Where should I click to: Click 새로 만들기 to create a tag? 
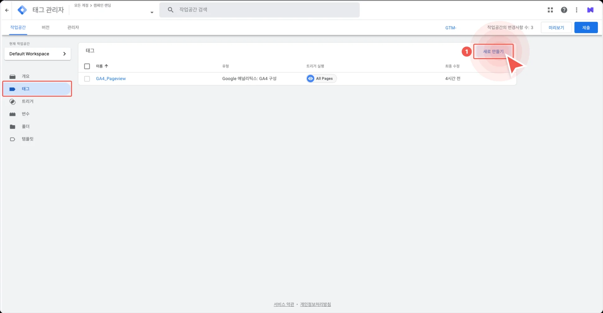tap(493, 52)
